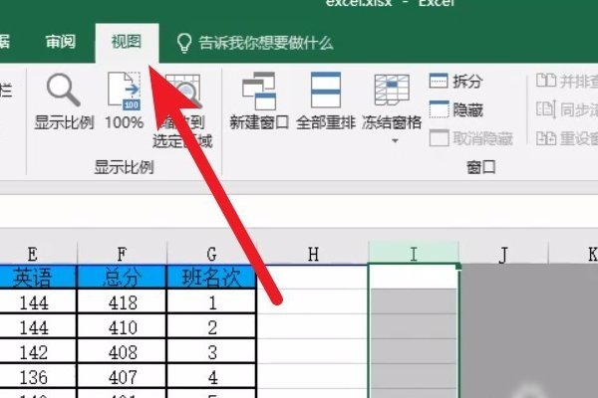Screen dimensions: 598x398
Task: Click the 英语 header cell
Action: [x=38, y=278]
